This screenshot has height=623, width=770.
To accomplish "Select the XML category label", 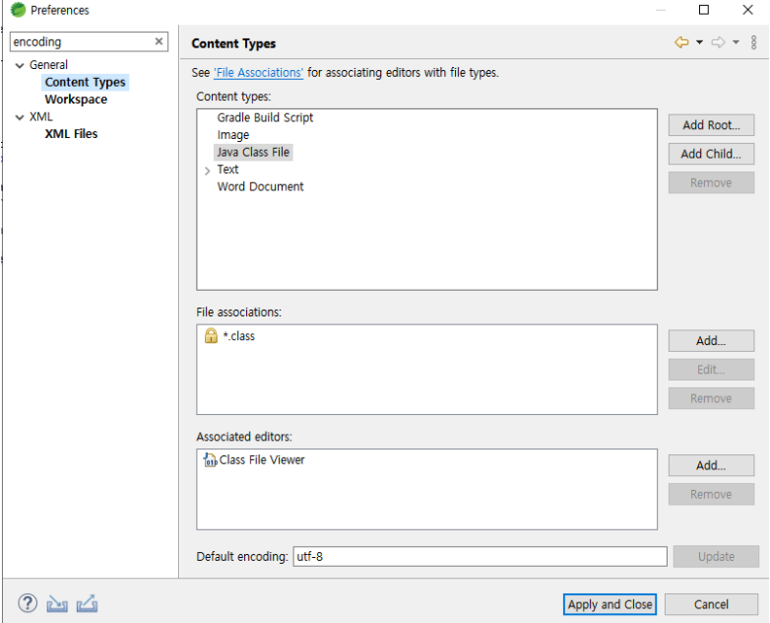I will [x=40, y=116].
